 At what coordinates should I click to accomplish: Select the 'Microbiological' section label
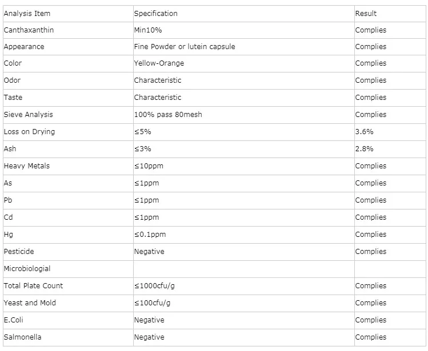click(27, 269)
